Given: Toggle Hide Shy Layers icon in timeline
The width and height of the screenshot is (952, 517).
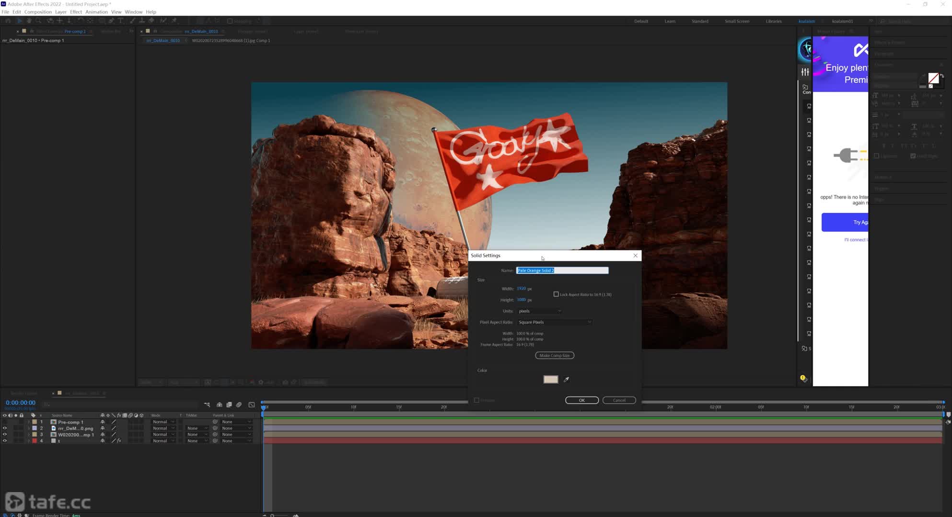Looking at the screenshot, I should point(220,405).
